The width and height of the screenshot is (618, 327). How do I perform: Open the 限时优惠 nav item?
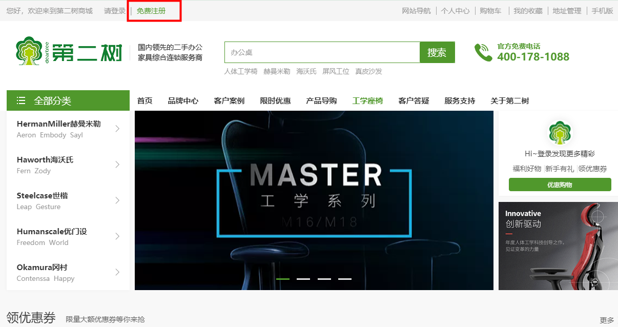pos(275,101)
